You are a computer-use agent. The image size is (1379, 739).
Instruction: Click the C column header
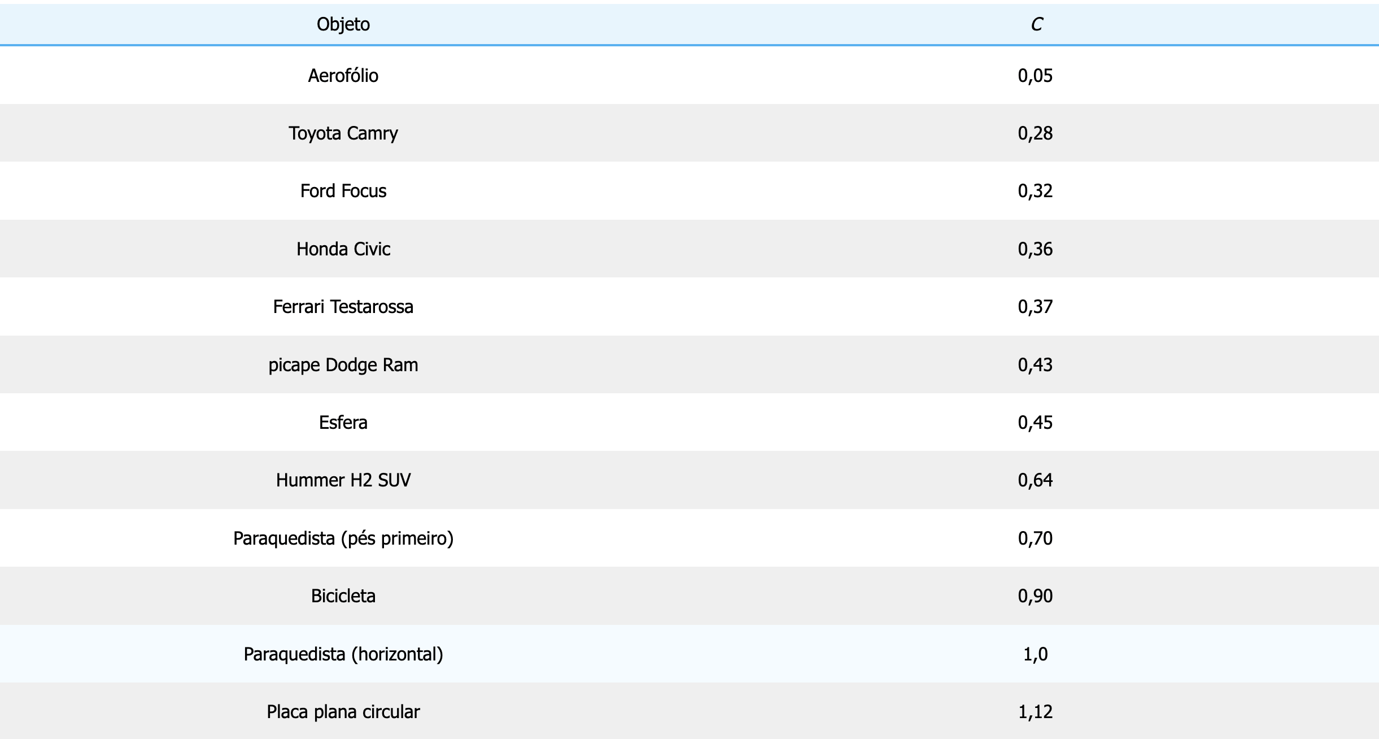tap(1036, 24)
